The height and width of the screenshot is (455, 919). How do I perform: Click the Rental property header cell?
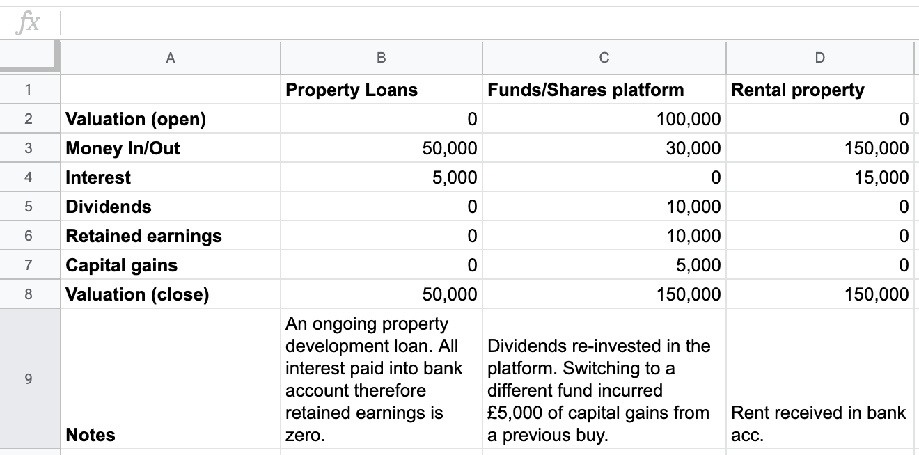pos(819,90)
